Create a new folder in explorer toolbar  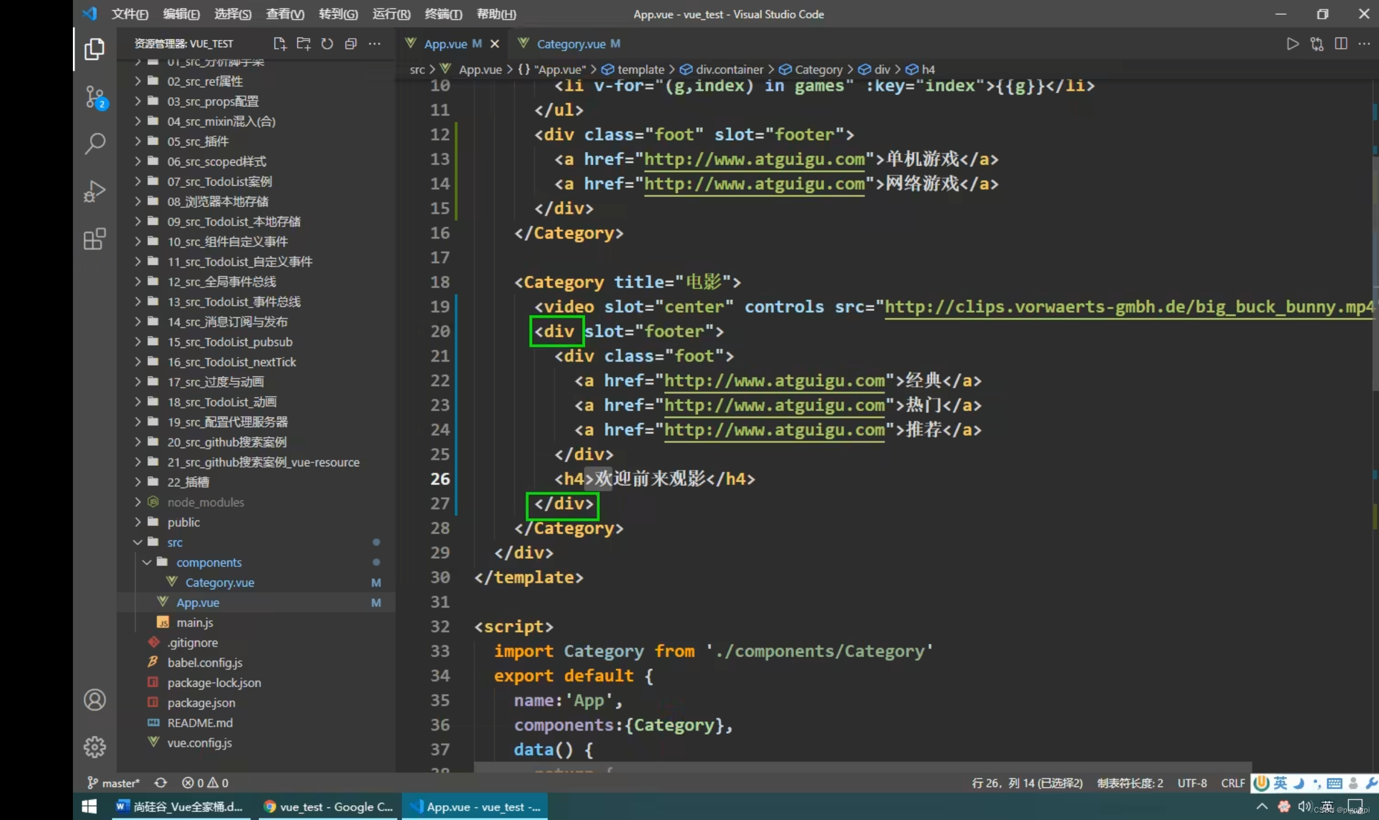(x=304, y=44)
